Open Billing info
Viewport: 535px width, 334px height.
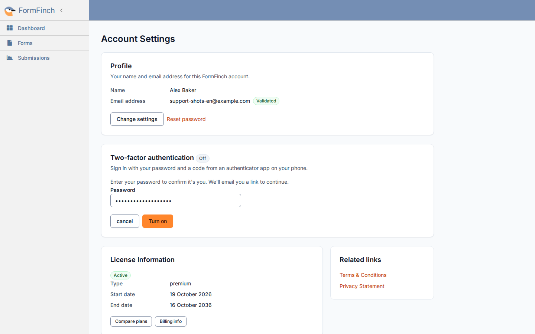pos(171,321)
